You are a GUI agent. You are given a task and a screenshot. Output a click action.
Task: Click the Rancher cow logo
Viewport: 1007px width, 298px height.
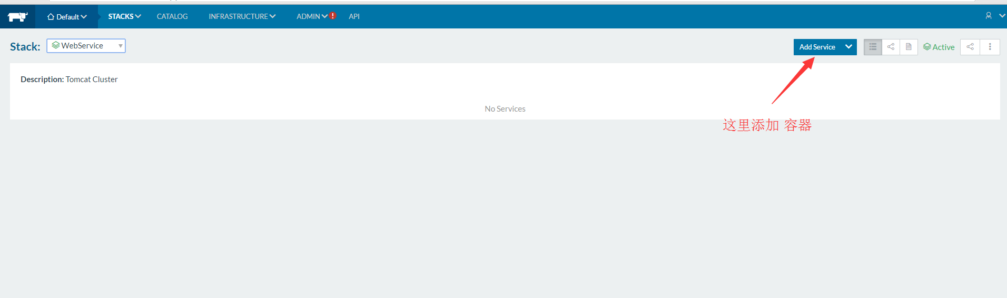pyautogui.click(x=17, y=17)
